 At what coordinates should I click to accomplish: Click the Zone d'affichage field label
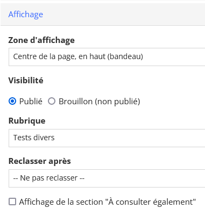[x=41, y=40]
